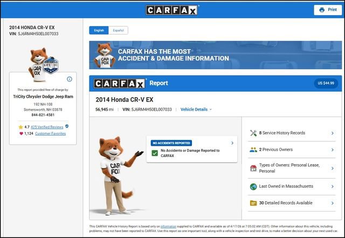Switch report language to Español
Image resolution: width=345 pixels, height=238 pixels.
[x=118, y=30]
